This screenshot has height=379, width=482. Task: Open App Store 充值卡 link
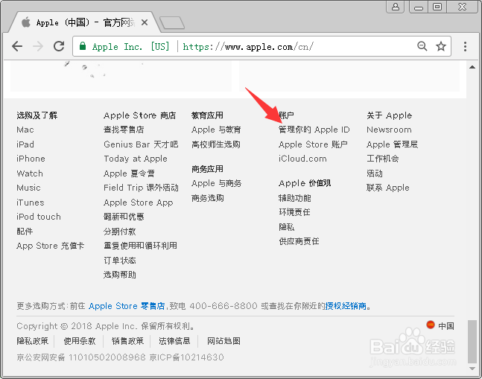point(51,246)
